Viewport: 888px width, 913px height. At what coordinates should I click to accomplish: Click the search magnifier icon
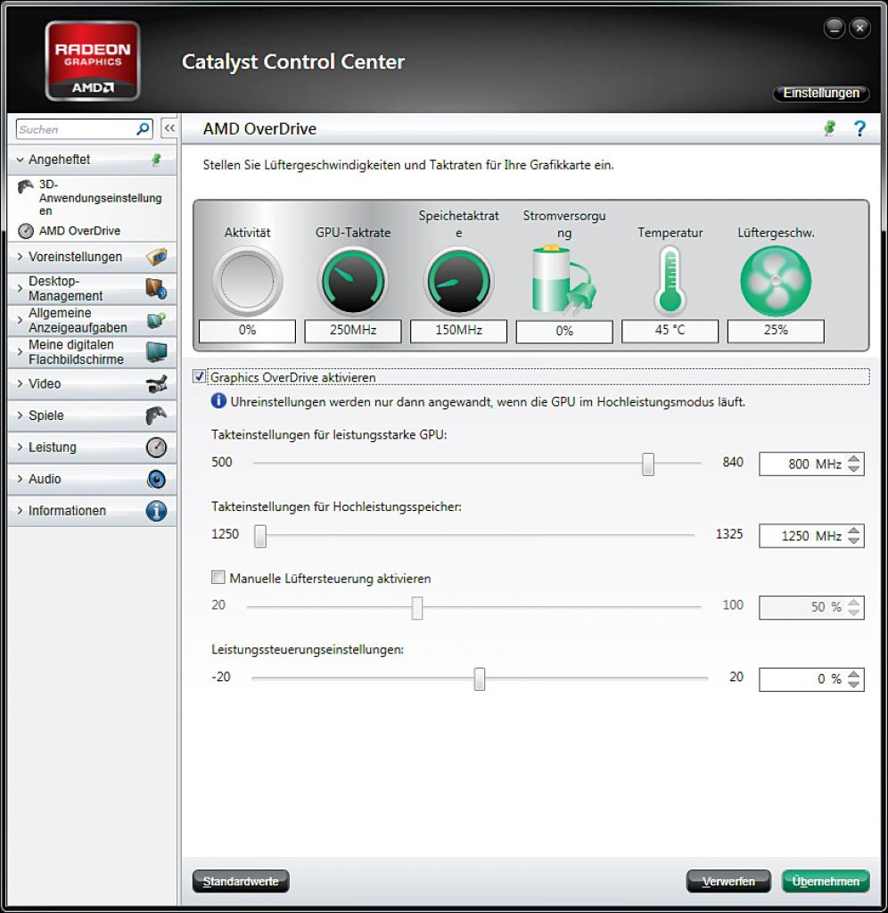tap(142, 128)
